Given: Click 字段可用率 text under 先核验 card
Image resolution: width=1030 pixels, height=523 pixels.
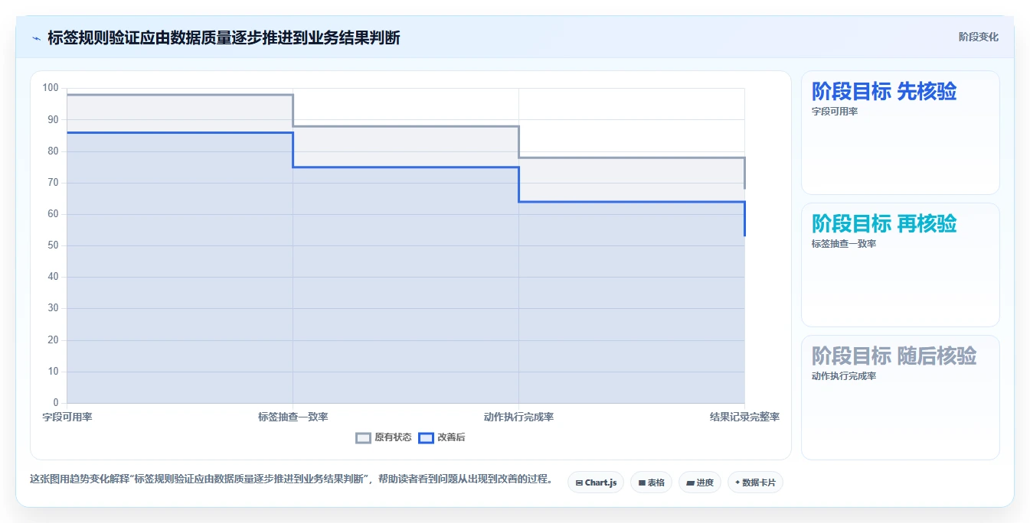Looking at the screenshot, I should tap(835, 112).
